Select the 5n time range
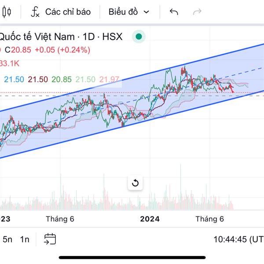Screen dimensions: 264x264 (7, 239)
